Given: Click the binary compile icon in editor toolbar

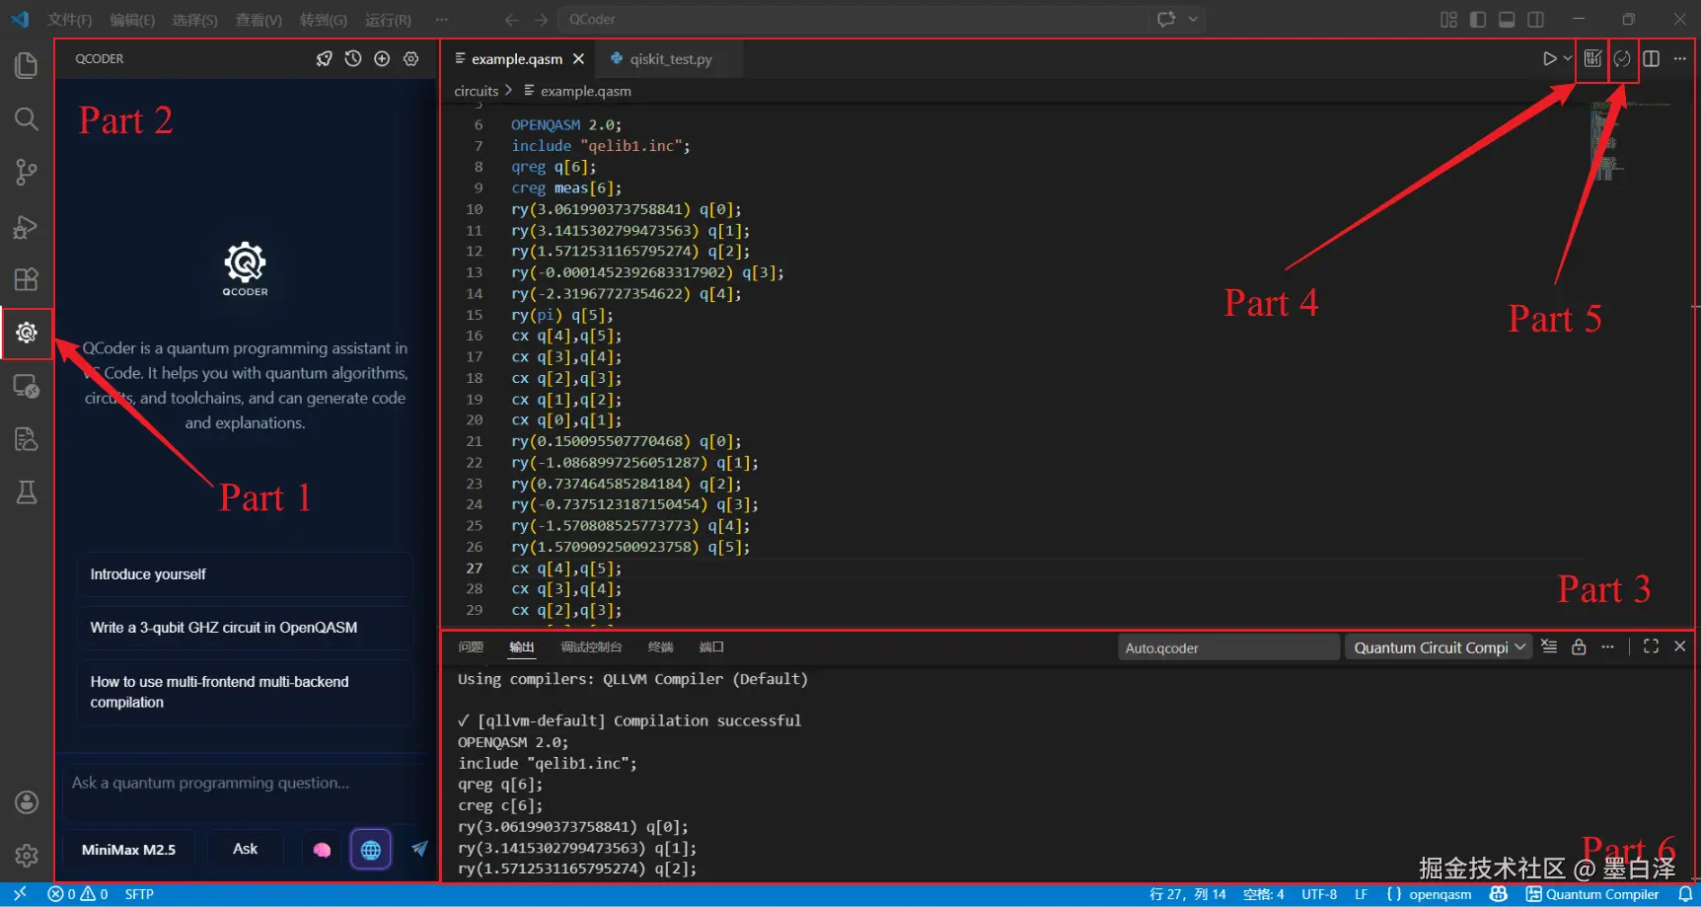Looking at the screenshot, I should tap(1592, 59).
